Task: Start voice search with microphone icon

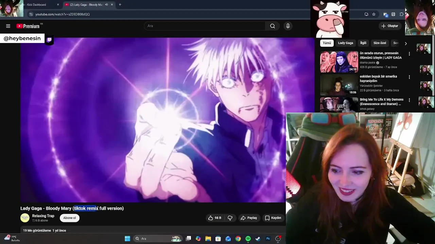Action: click(288, 26)
